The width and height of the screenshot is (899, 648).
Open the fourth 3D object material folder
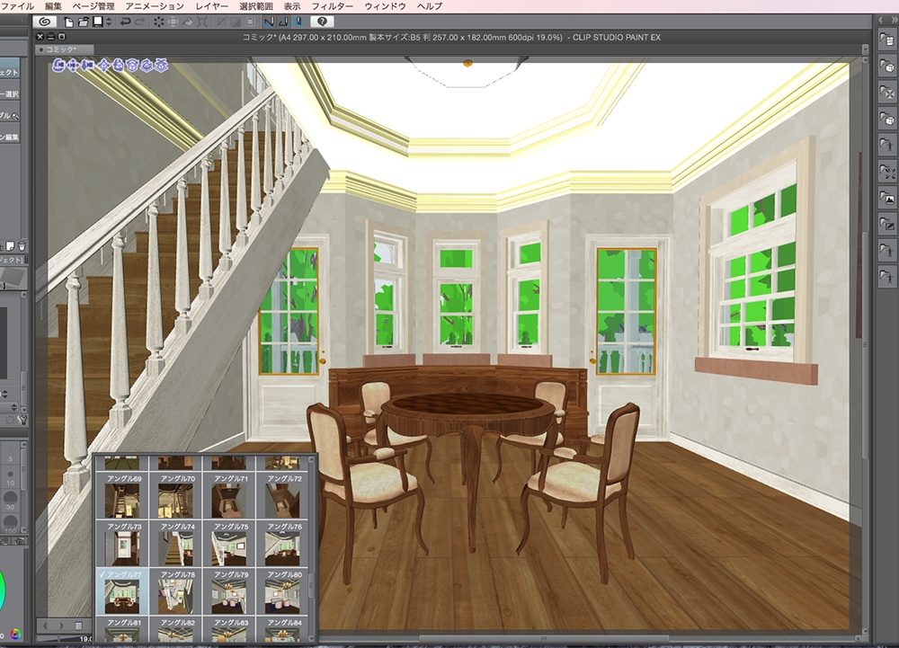click(x=886, y=120)
